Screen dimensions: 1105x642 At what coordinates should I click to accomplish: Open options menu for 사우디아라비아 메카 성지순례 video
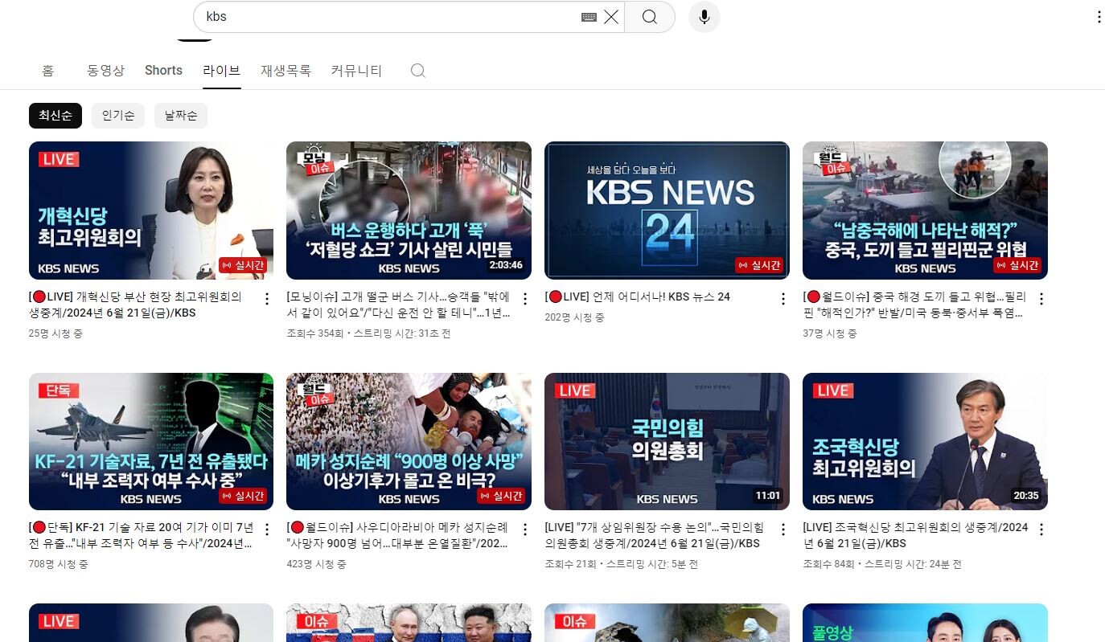pyautogui.click(x=525, y=530)
